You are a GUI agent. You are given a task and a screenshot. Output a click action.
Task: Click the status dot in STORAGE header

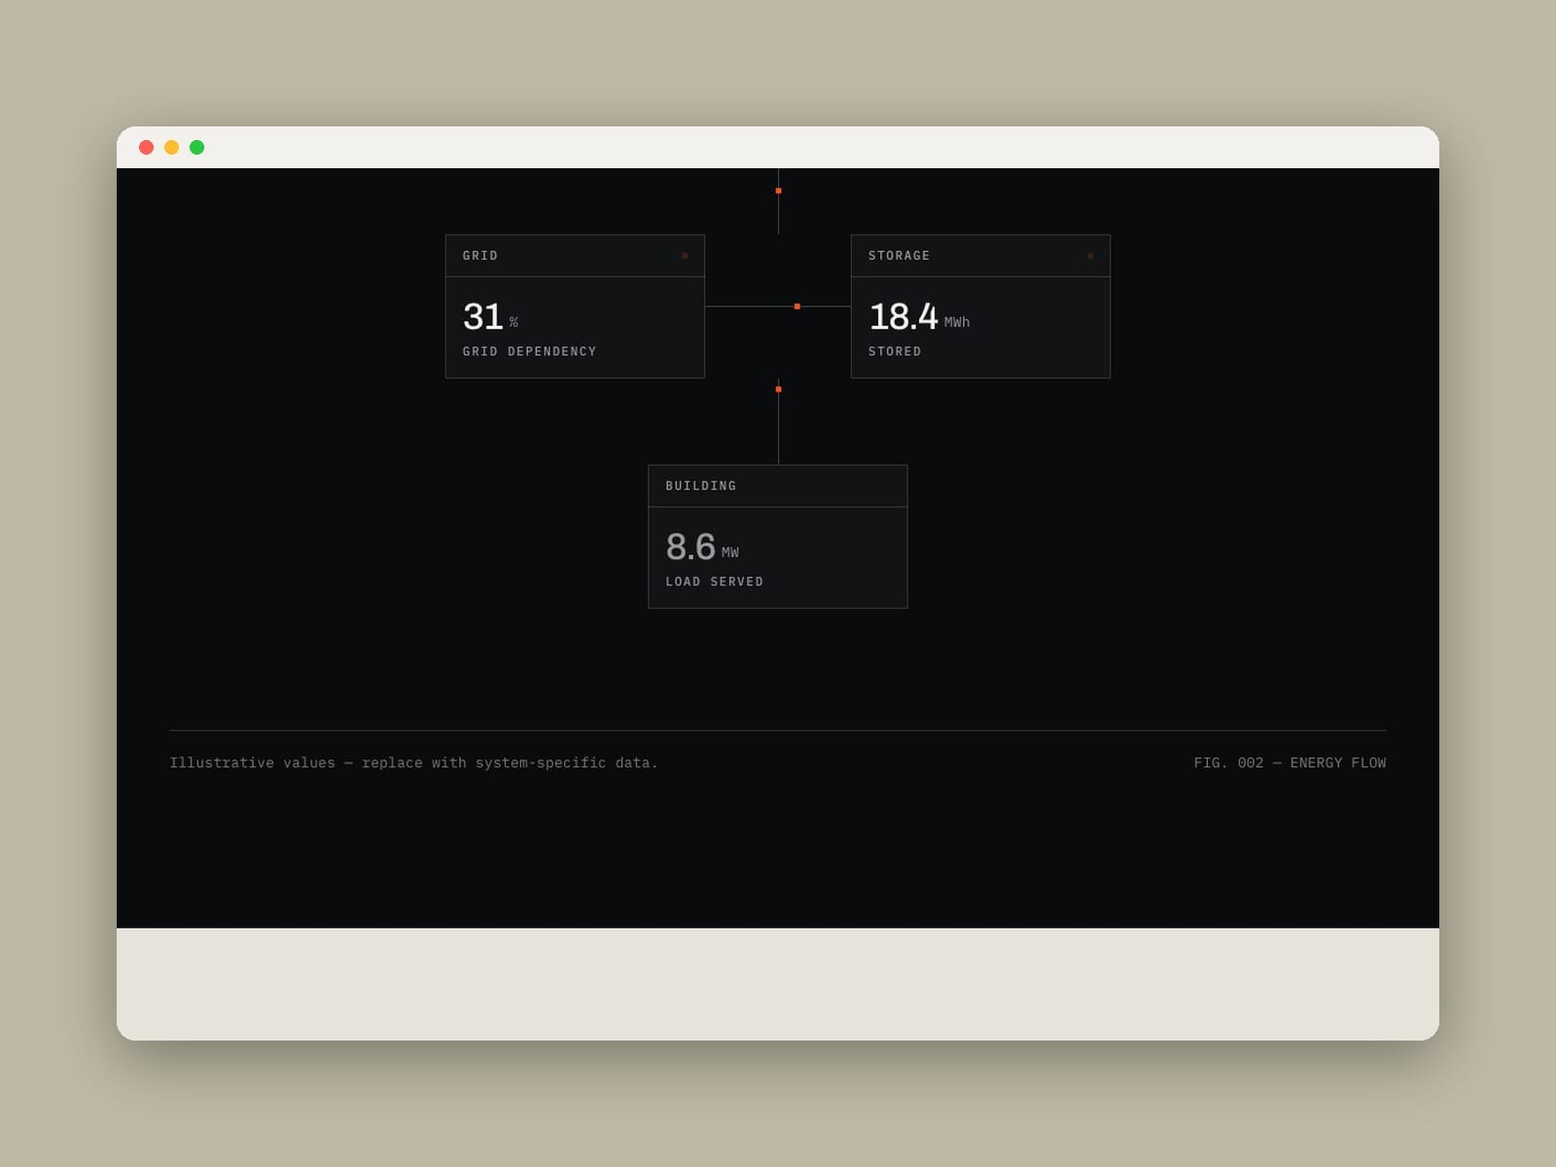point(1090,256)
